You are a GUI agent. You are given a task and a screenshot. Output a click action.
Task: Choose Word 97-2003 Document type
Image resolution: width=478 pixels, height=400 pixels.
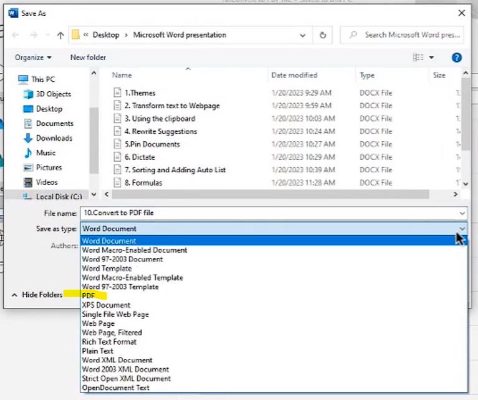point(274,259)
